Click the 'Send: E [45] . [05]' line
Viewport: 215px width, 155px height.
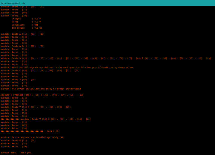(40, 70)
